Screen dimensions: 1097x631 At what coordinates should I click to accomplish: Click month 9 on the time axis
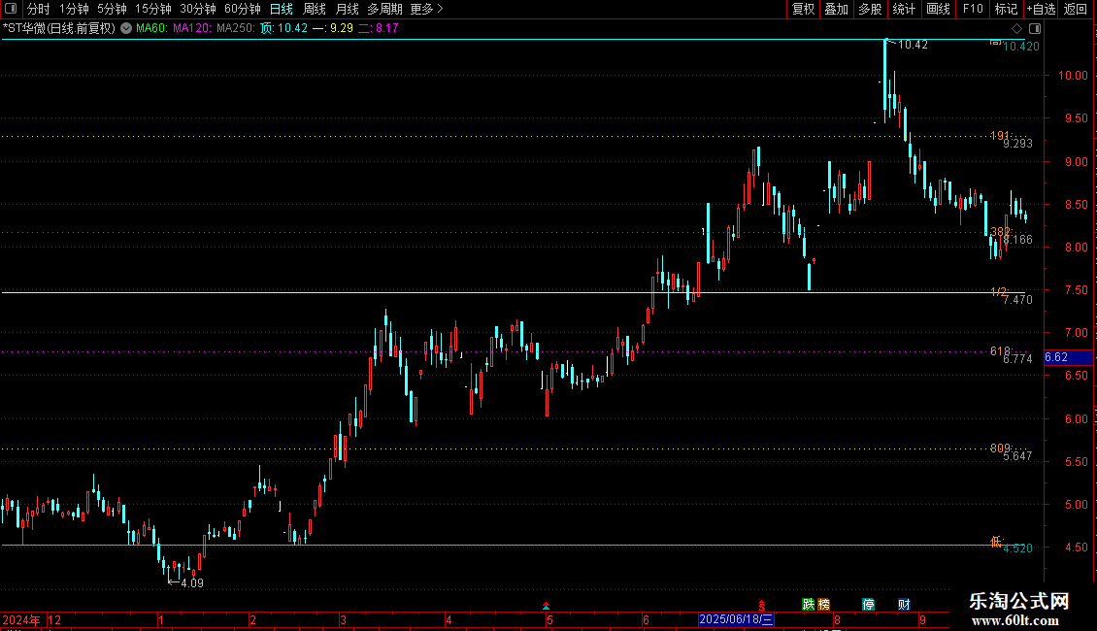[923, 619]
